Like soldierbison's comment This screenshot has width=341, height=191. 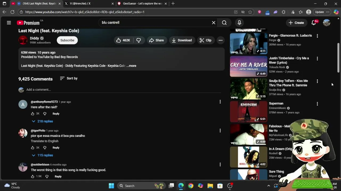tap(33, 176)
